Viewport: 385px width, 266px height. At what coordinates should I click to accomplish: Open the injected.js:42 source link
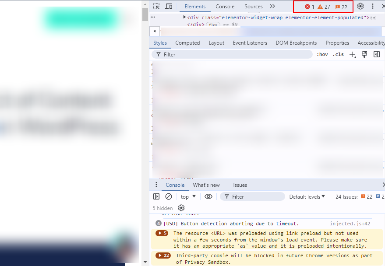click(x=350, y=224)
